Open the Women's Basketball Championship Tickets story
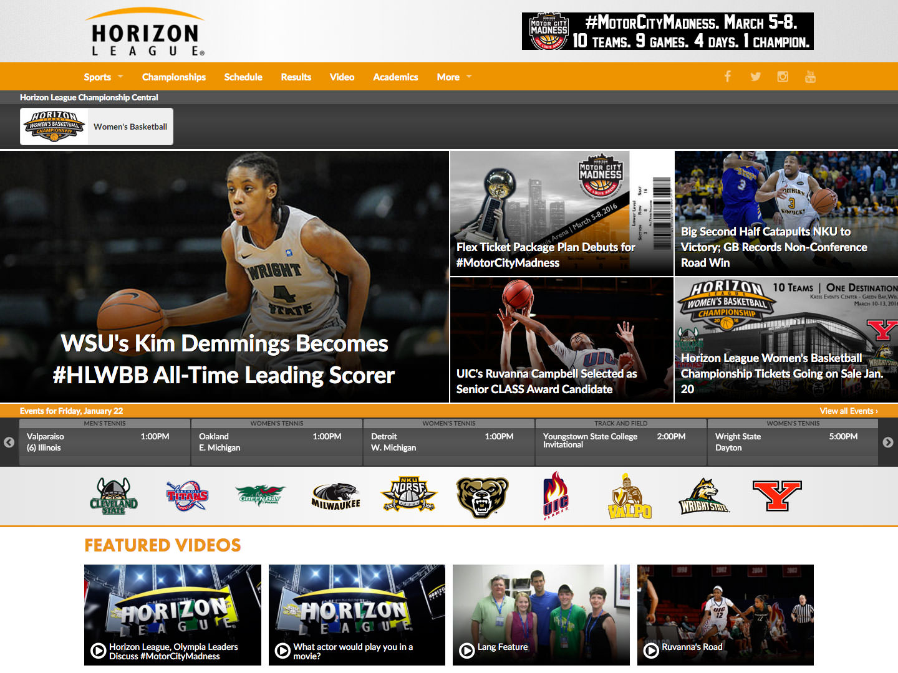The image size is (898, 673). [786, 340]
